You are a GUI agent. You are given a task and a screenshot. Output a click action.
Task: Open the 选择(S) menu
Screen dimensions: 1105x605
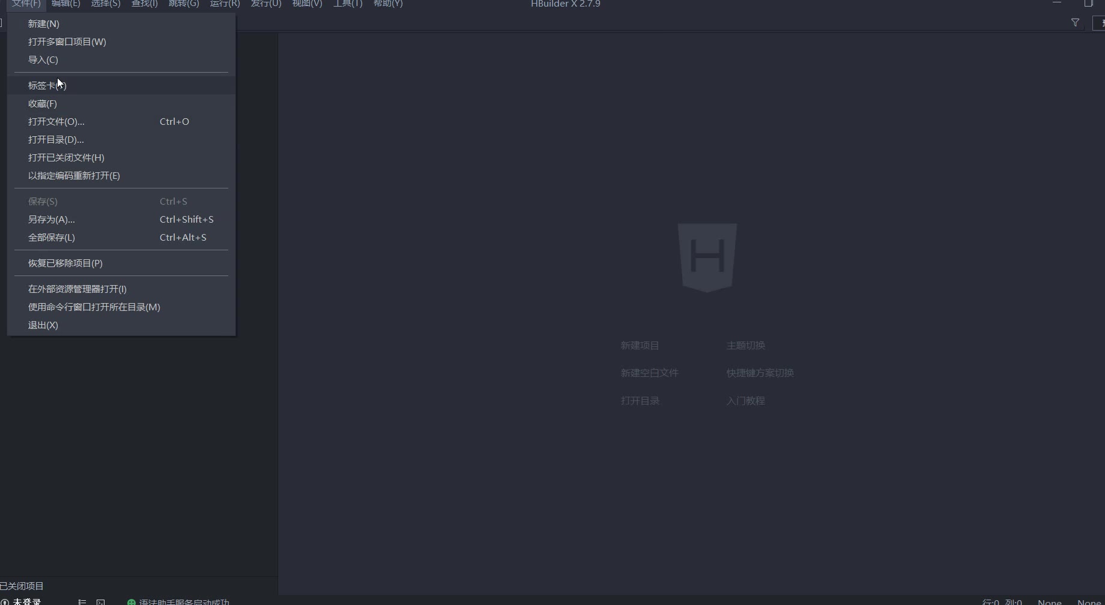pos(106,4)
